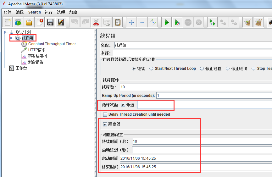Select the 停止线程 radio button

(202, 69)
